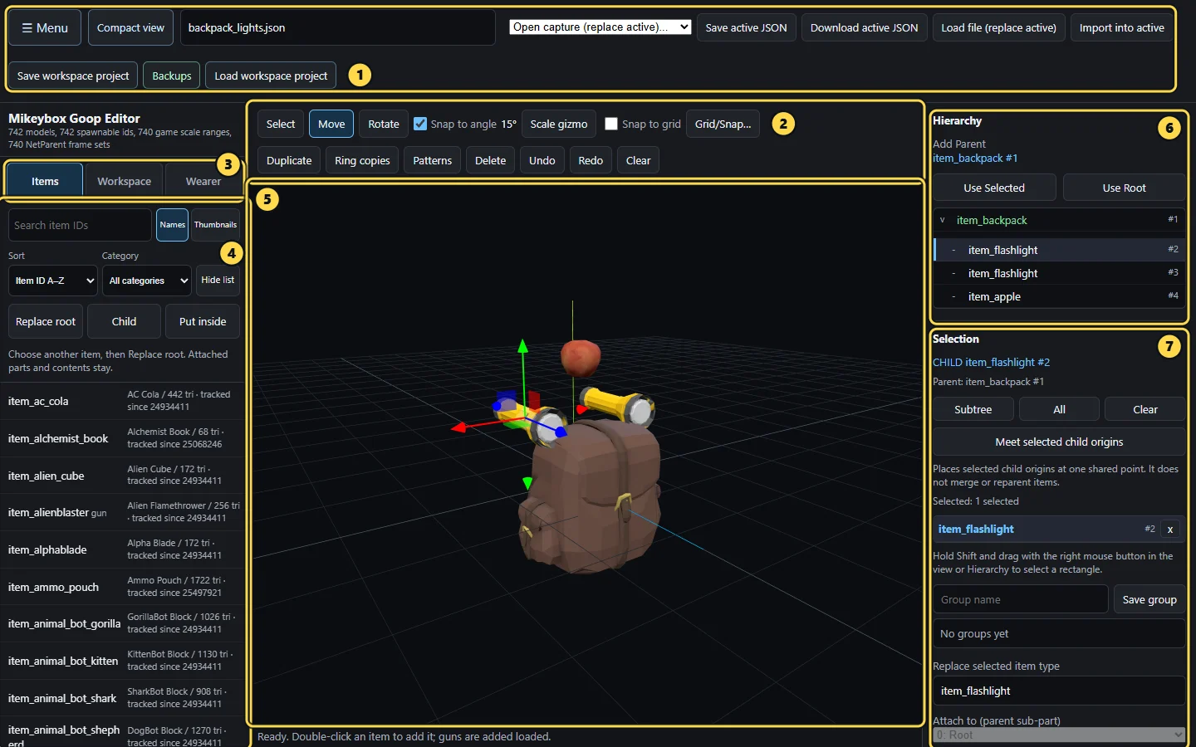Click Save active JSON button
This screenshot has width=1196, height=747.
tap(746, 27)
